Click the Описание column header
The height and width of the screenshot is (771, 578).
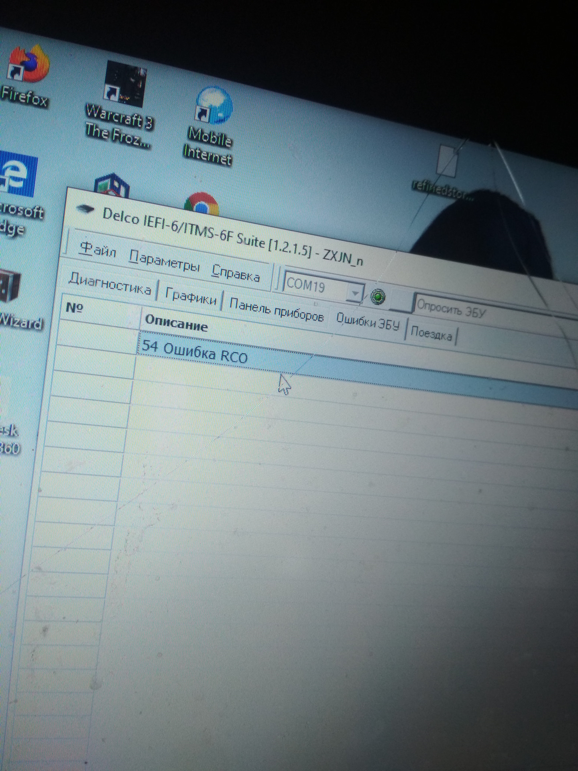pos(176,322)
